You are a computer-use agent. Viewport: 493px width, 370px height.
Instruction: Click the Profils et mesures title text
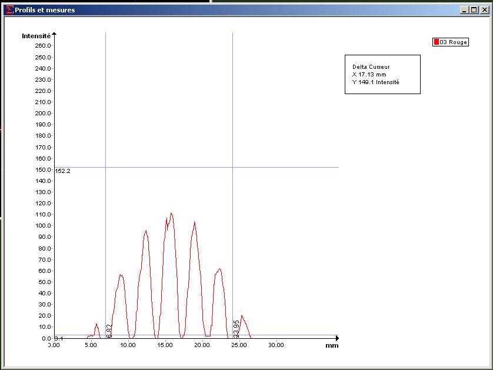[x=45, y=10]
